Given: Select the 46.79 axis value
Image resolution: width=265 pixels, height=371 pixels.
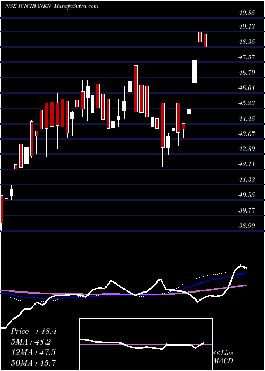Looking at the screenshot, I should (x=247, y=73).
